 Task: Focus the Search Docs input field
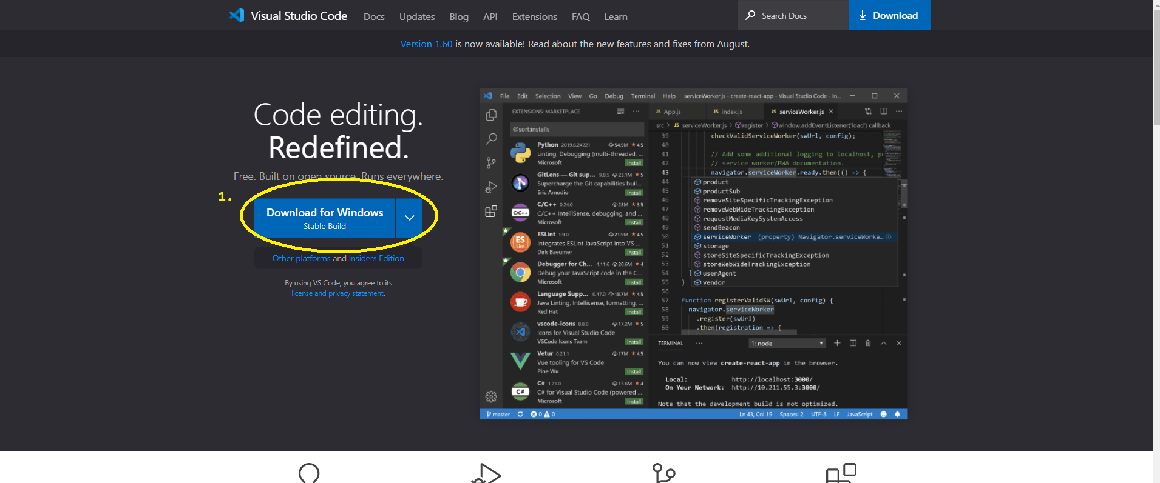(793, 15)
